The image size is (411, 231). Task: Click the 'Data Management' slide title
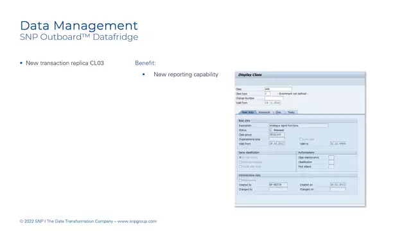[x=79, y=26]
